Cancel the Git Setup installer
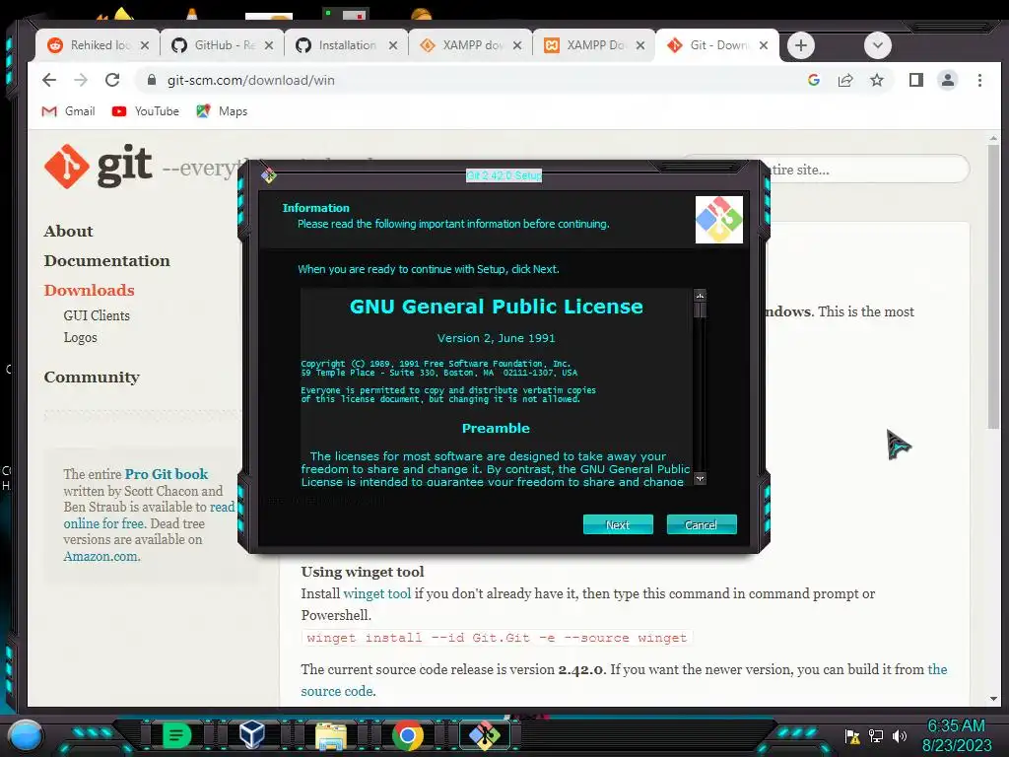Image resolution: width=1009 pixels, height=757 pixels. coord(702,524)
